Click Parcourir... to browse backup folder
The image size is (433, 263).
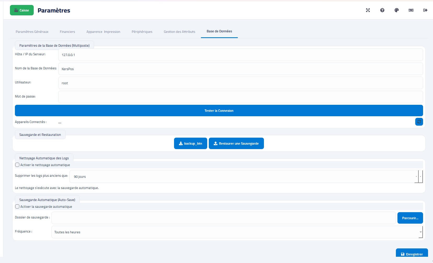click(x=410, y=218)
